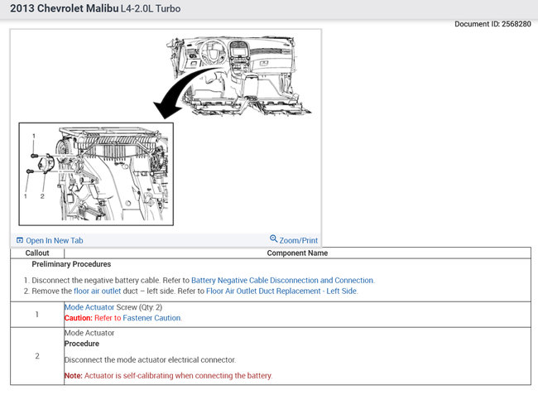Open the Fastener Caution link
The height and width of the screenshot is (395, 538).
point(151,318)
